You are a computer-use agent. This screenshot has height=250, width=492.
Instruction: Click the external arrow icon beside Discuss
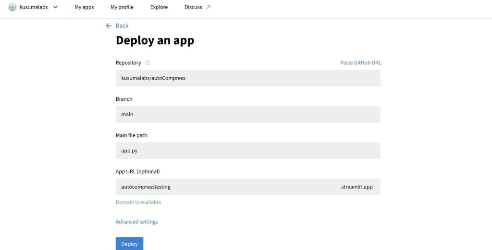coord(208,7)
